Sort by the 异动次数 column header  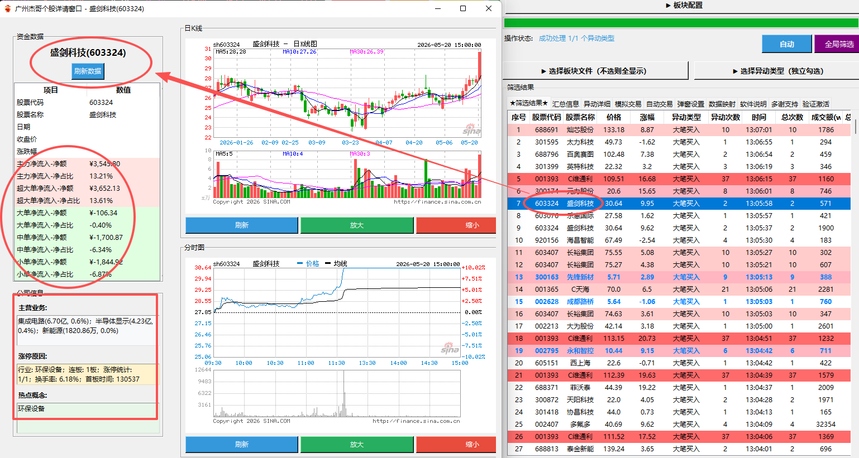[x=726, y=117]
